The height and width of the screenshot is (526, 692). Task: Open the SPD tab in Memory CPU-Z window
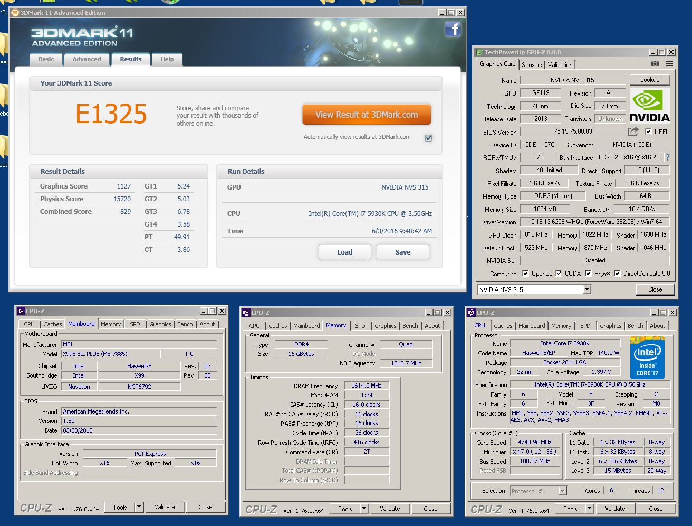(360, 326)
